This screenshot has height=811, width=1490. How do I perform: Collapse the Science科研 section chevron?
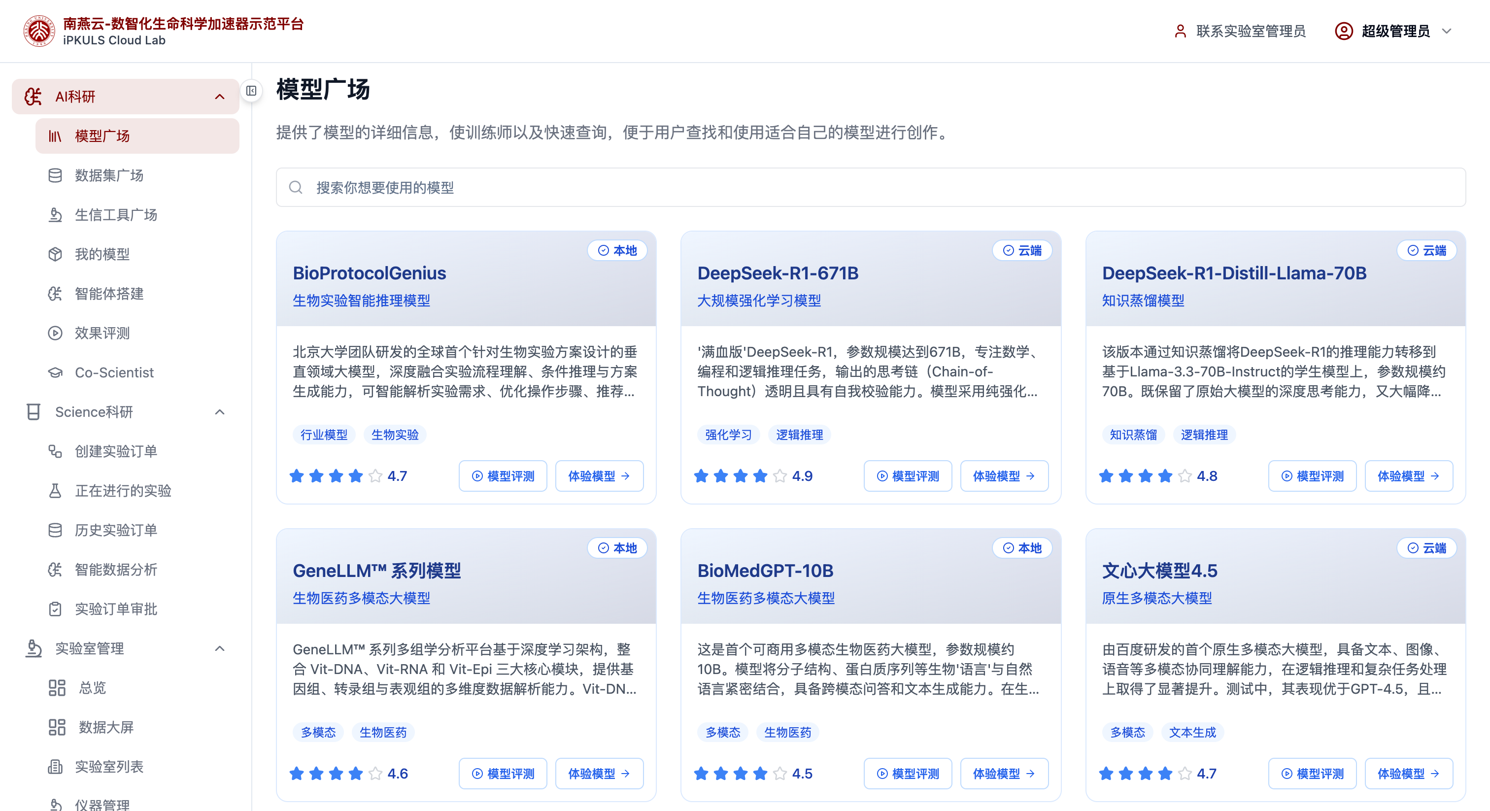[219, 412]
